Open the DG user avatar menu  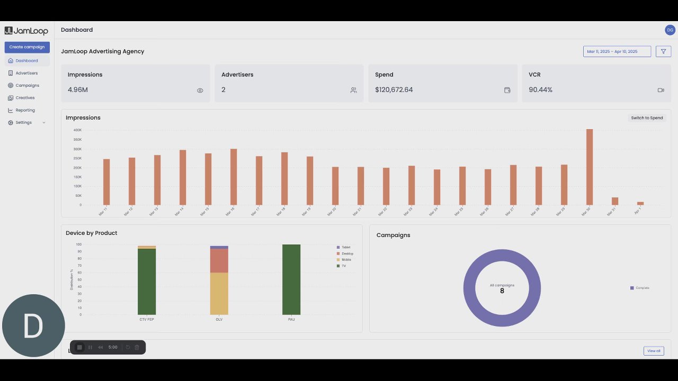[670, 30]
